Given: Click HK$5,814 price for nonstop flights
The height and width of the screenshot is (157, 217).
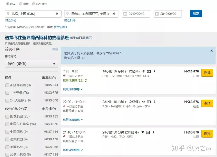Looking at the screenshot, I should click(51, 85).
